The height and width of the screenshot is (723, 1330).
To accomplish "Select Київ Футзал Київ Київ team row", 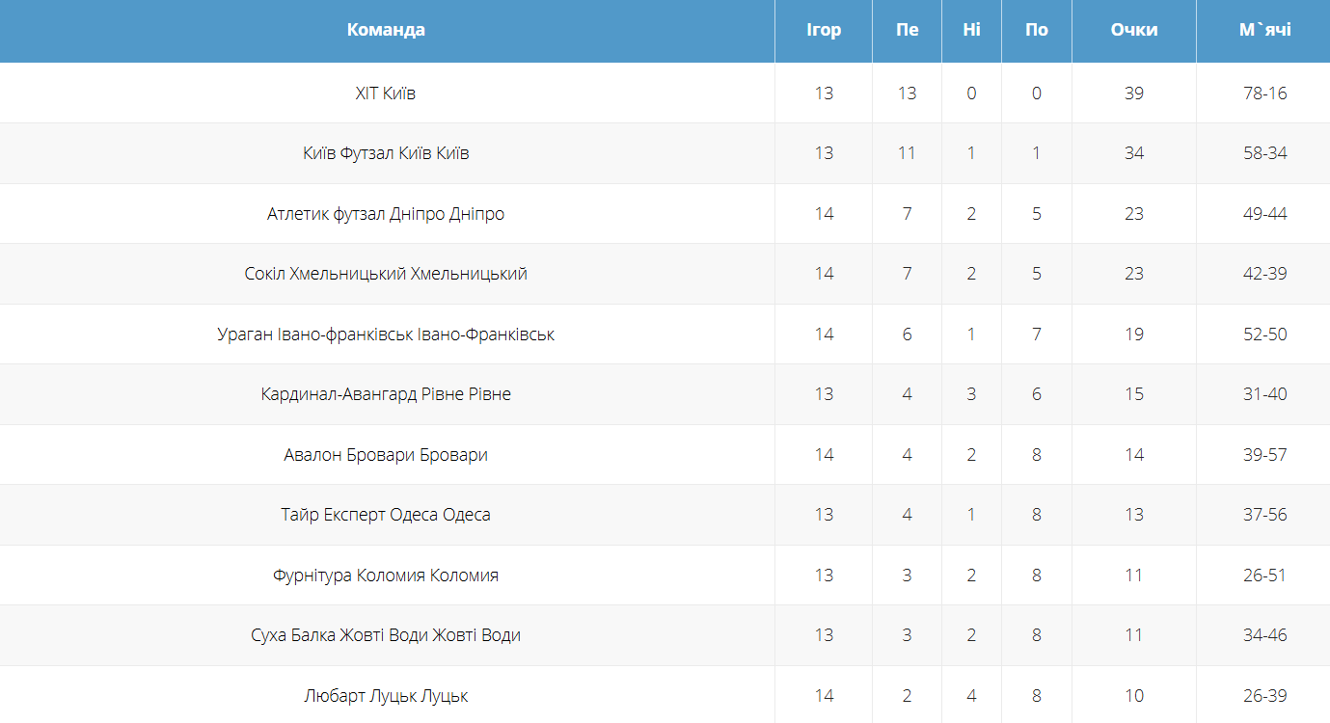I will click(386, 153).
